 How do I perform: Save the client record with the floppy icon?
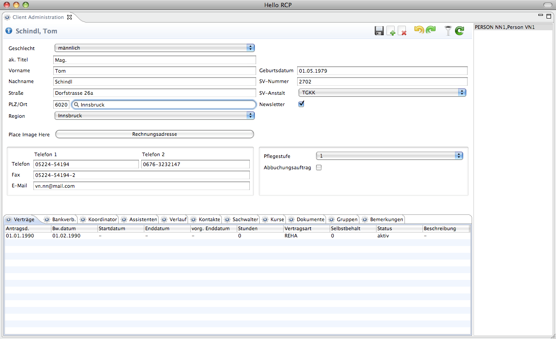pyautogui.click(x=379, y=31)
